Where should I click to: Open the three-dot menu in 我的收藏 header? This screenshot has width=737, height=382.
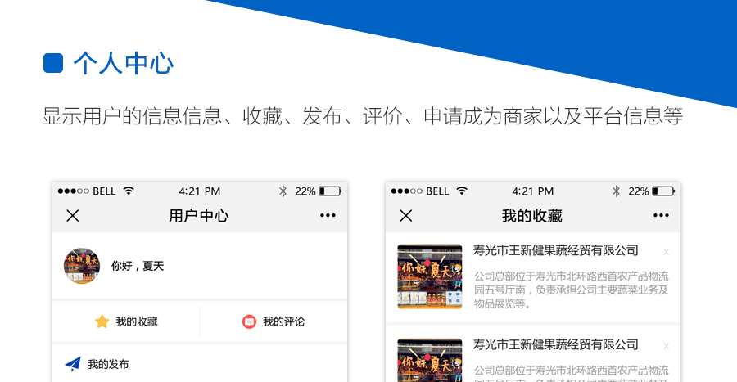coord(661,216)
